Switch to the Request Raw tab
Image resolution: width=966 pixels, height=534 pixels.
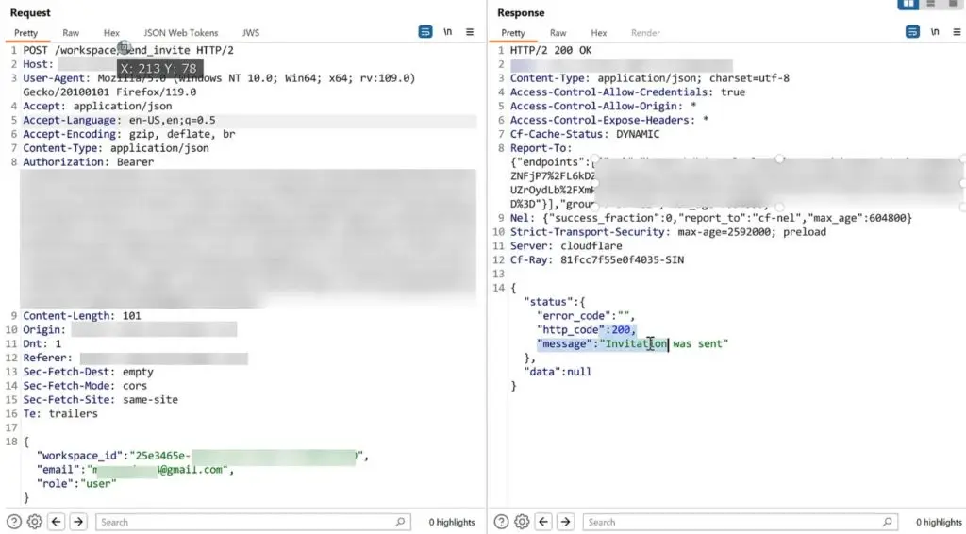(71, 33)
